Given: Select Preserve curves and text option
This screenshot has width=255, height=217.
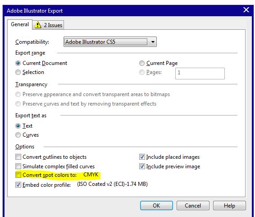Looking at the screenshot, I should click(18, 104).
